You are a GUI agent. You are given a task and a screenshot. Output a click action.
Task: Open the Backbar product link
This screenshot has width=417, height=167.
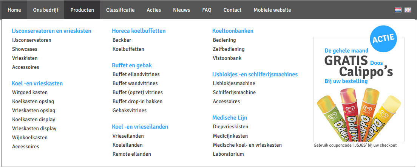[122, 40]
